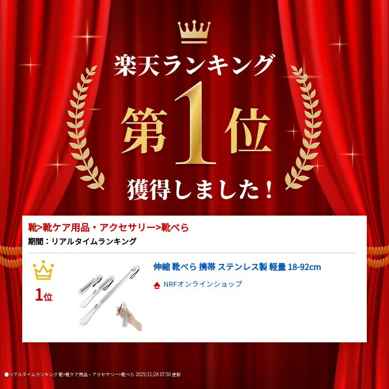Open the category breadcrumb 靴>靴ケア用品・アクセサリー>靴べら
Image resolution: width=389 pixels, height=389 pixels.
(x=108, y=227)
